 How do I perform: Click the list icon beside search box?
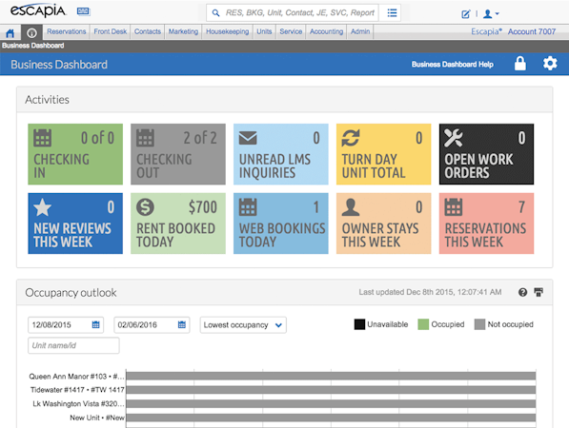point(392,13)
